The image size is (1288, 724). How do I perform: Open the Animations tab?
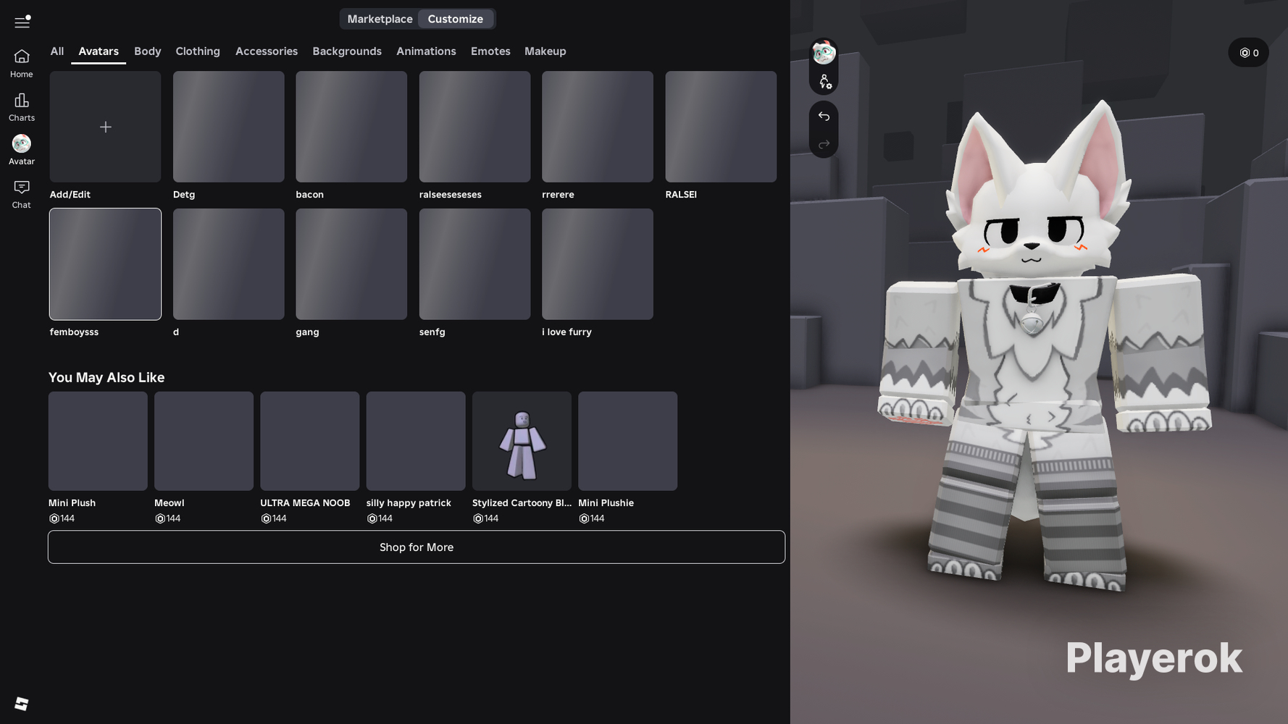pos(426,51)
